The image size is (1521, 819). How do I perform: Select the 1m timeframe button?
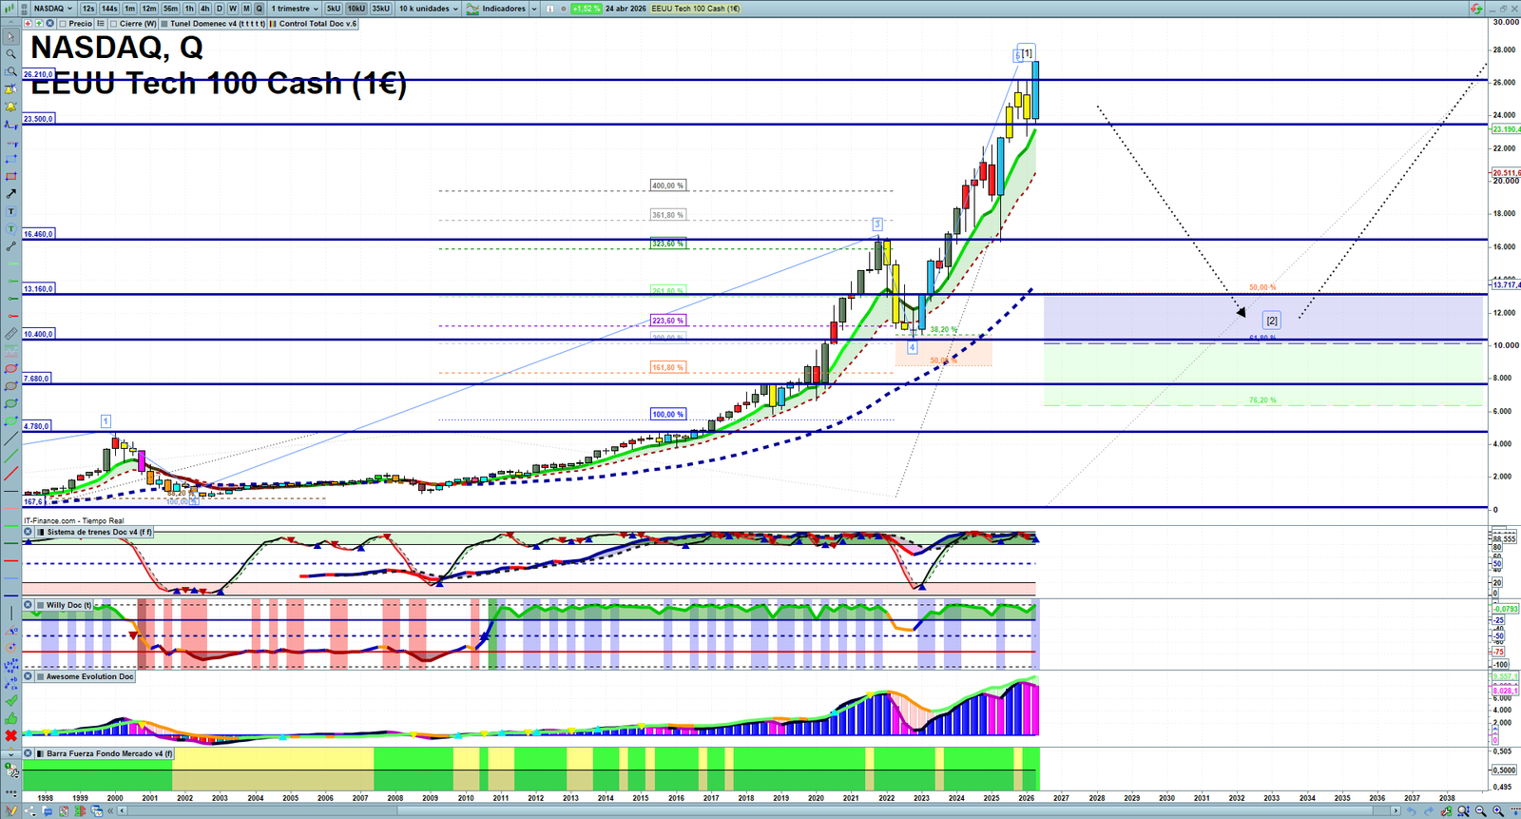[x=130, y=9]
